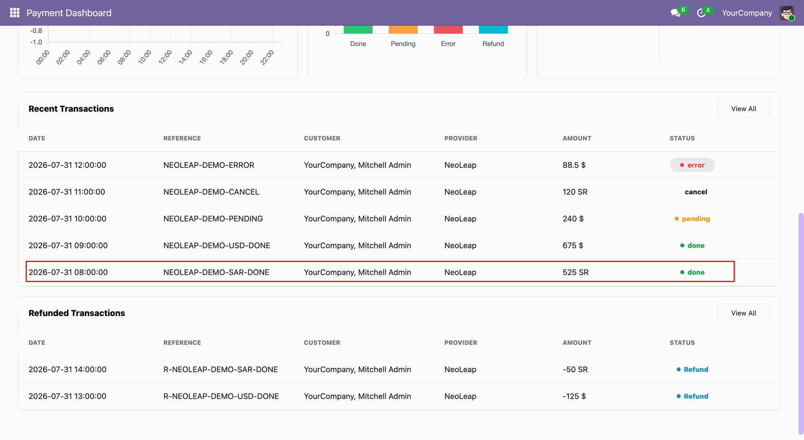Screen dimensions: 804x440
Task: Open the NEOLEAP-DEMO-USD-DONE transaction
Action: (399, 245)
